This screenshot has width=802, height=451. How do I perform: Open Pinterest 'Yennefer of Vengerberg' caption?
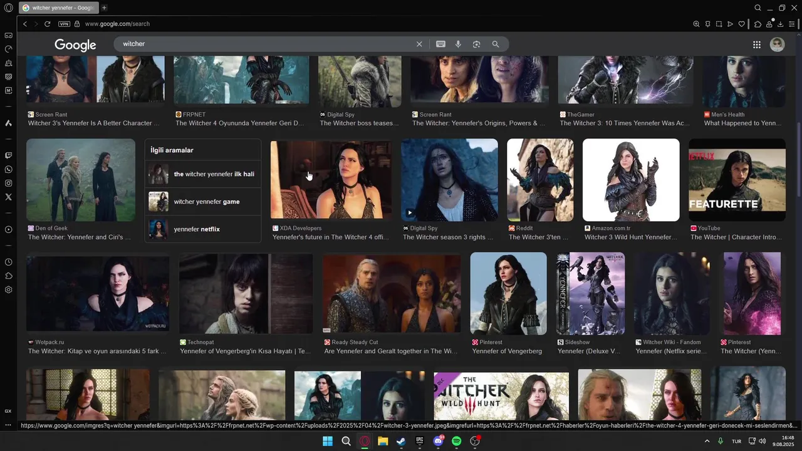(507, 351)
